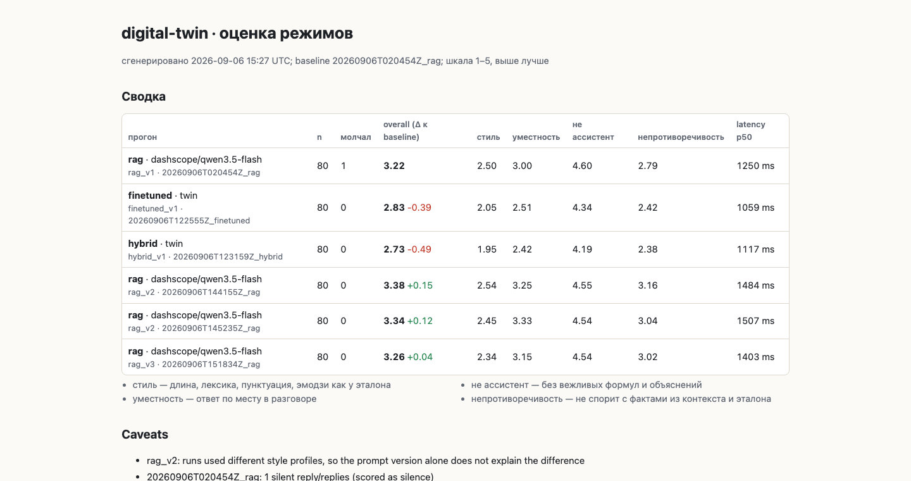The height and width of the screenshot is (481, 911).
Task: Click the "молчал" value in the rag_v1 row
Action: click(343, 166)
